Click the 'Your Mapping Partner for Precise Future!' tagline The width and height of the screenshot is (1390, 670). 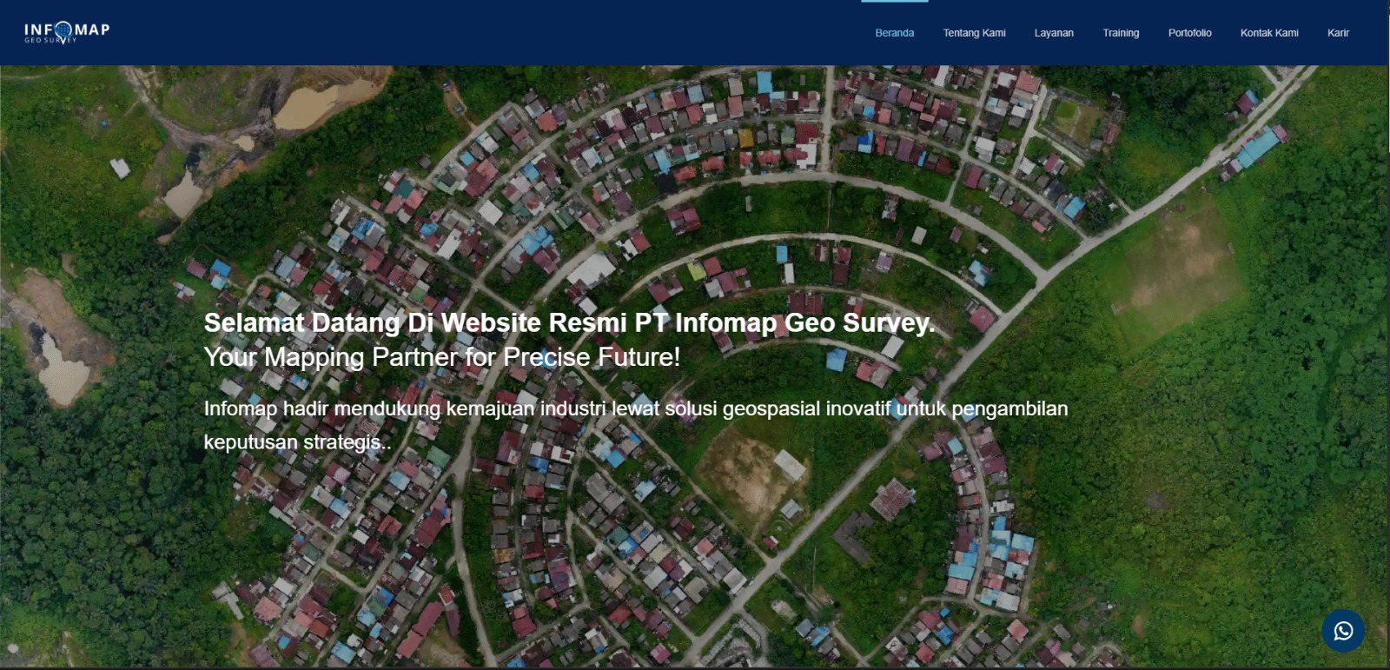(441, 357)
